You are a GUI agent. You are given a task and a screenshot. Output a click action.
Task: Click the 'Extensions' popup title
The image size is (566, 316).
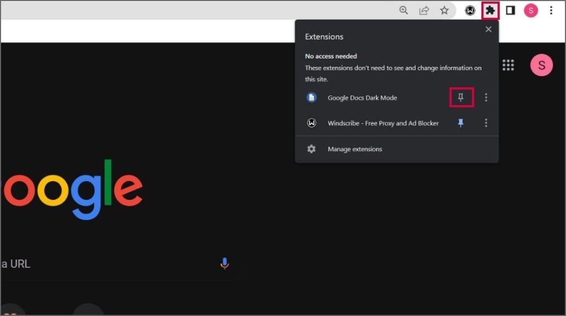coord(324,37)
